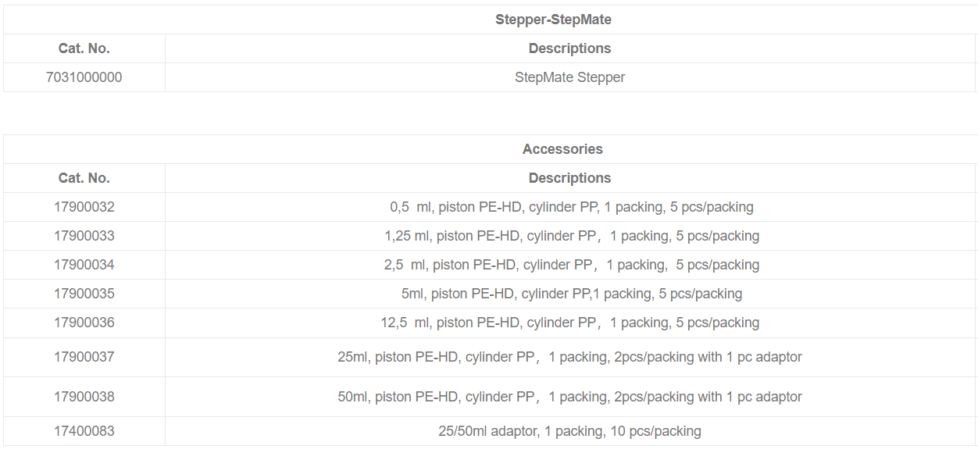Click the 0,5 ml piston description
Image resolution: width=978 pixels, height=453 pixels.
click(571, 207)
